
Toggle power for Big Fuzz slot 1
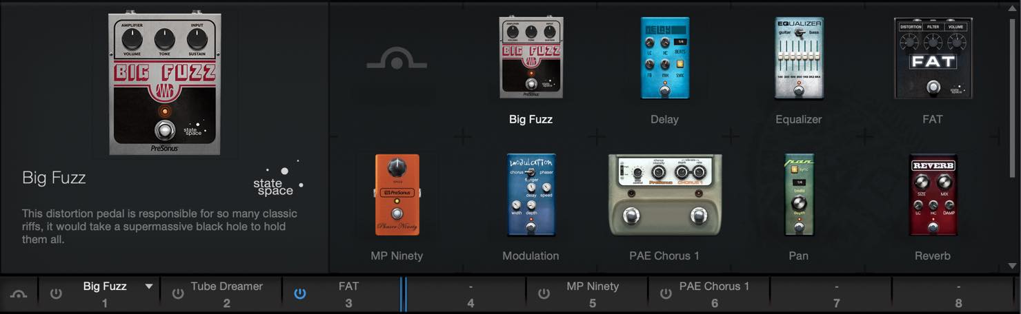[x=56, y=293]
